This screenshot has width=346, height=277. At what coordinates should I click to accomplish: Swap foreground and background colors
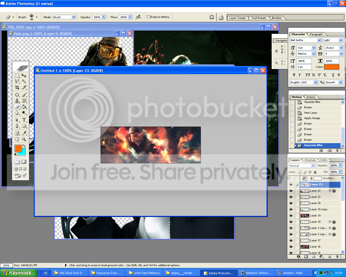(24, 146)
